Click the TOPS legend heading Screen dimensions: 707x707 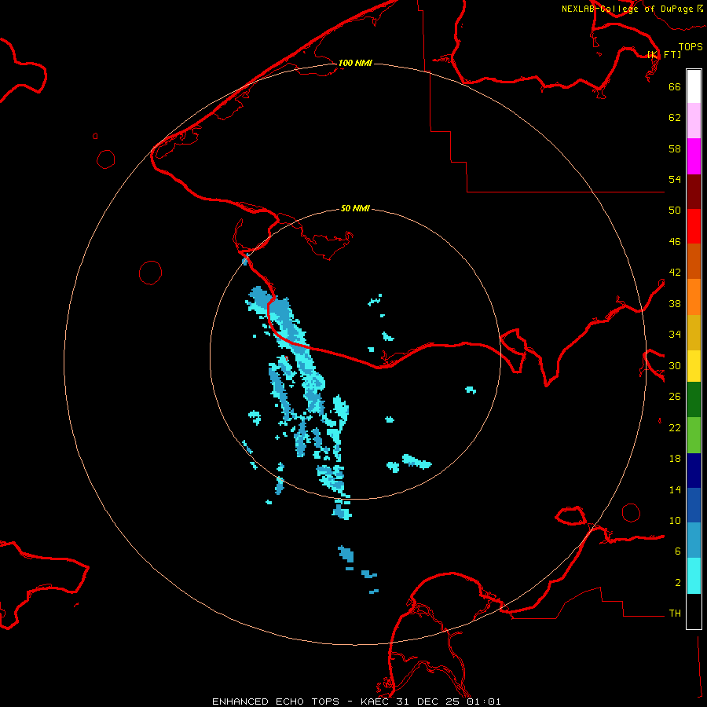tap(691, 46)
